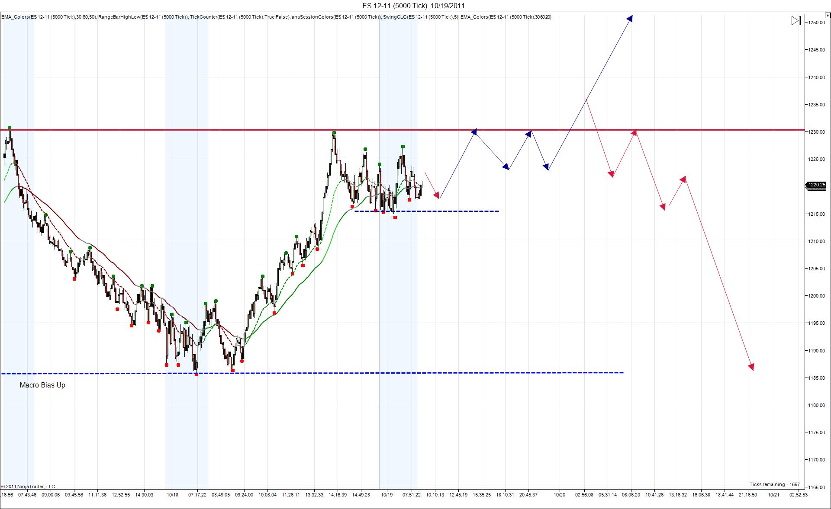Click the 12:45:19 time axis label

coord(458,495)
